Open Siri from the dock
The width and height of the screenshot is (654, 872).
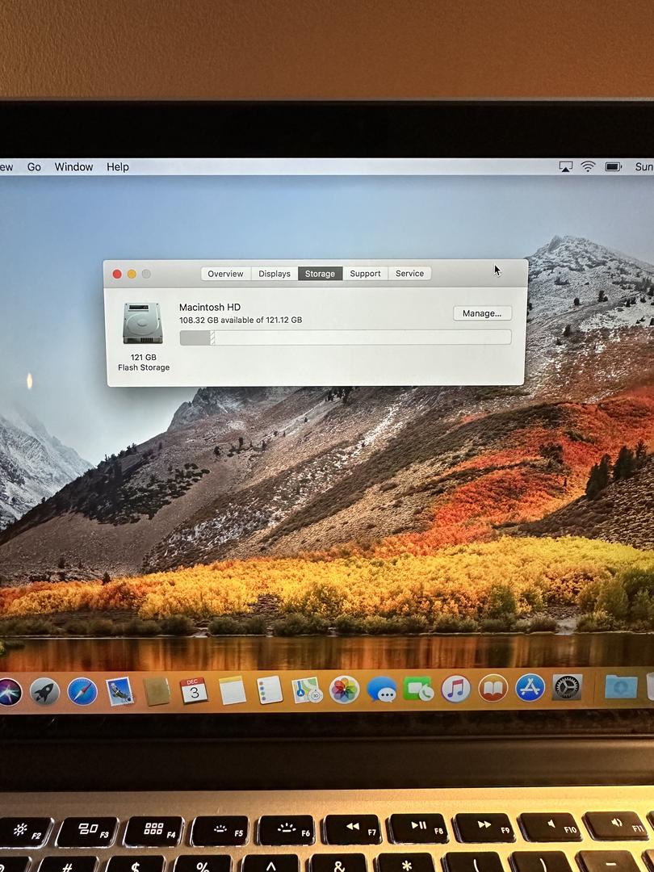click(x=9, y=693)
